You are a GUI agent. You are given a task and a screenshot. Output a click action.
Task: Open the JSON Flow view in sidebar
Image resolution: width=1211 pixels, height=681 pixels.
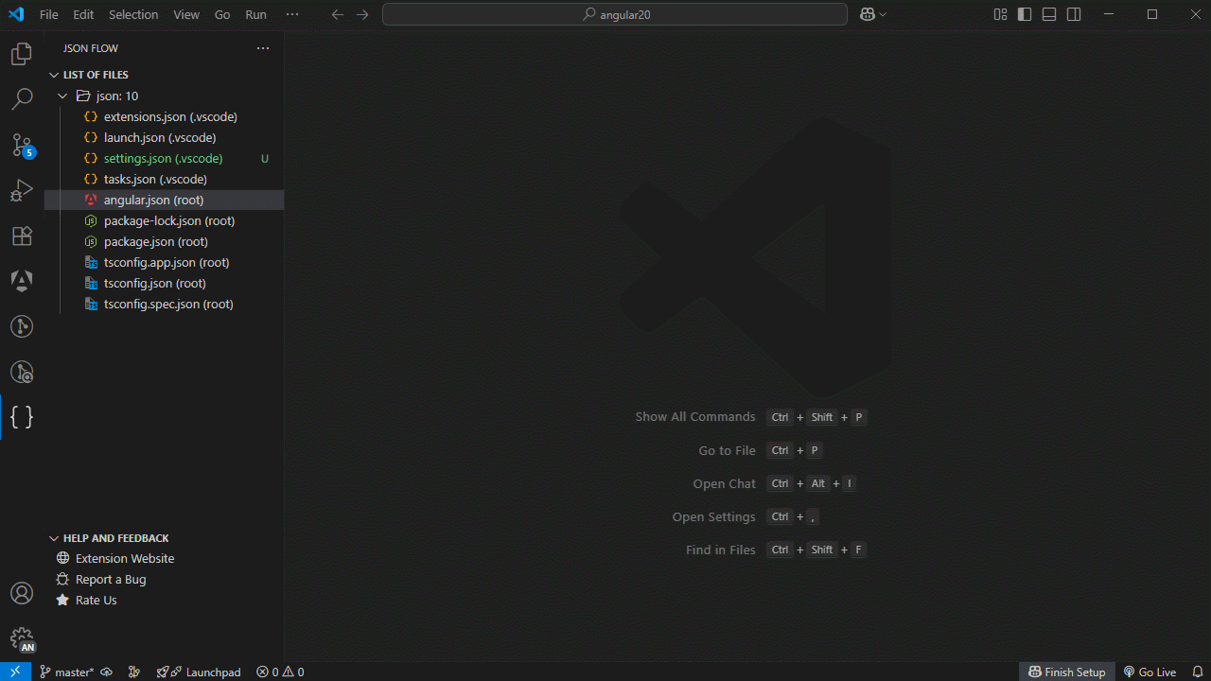(21, 417)
